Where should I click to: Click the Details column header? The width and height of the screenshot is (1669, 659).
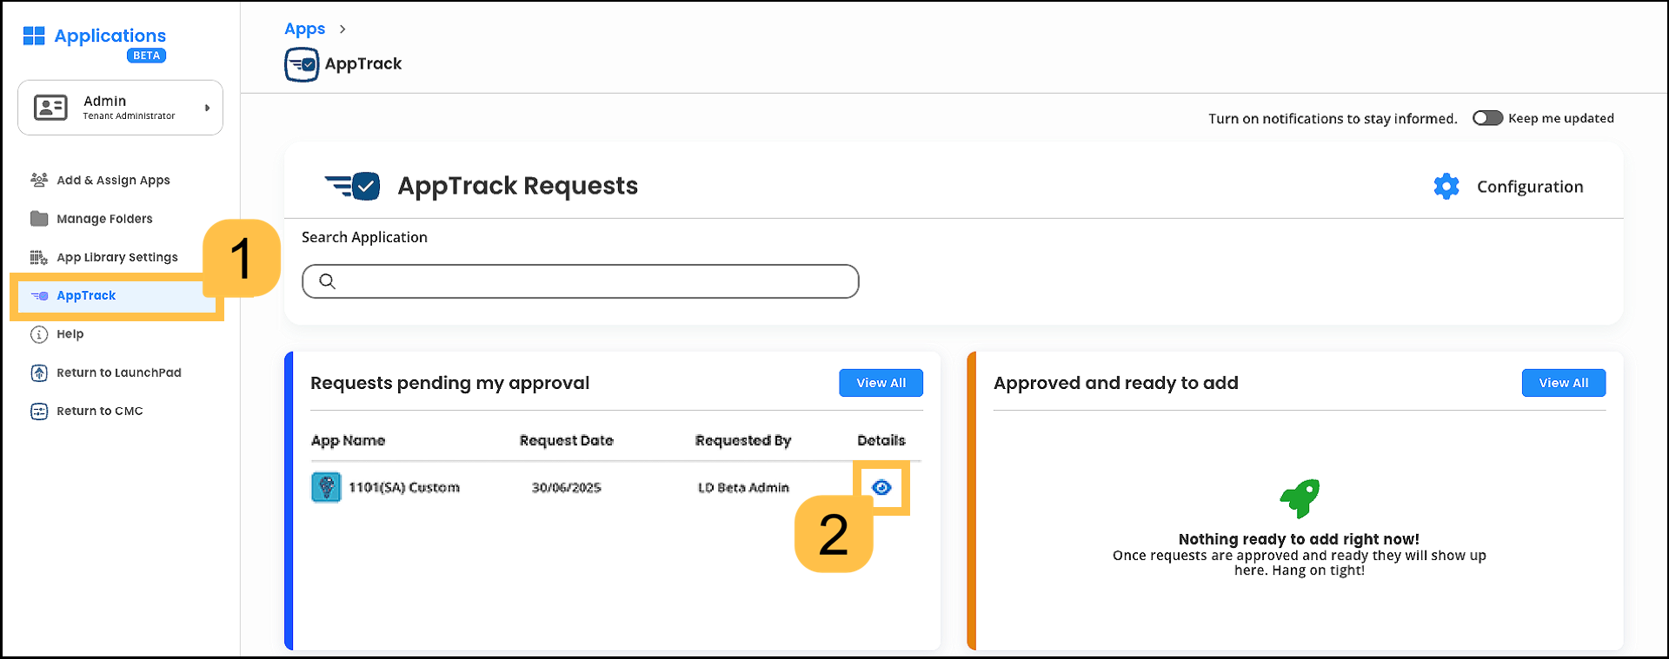pyautogui.click(x=881, y=441)
